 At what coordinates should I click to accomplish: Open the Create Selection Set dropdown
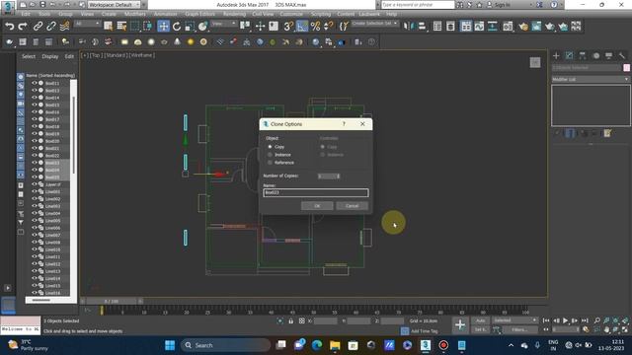[374, 24]
